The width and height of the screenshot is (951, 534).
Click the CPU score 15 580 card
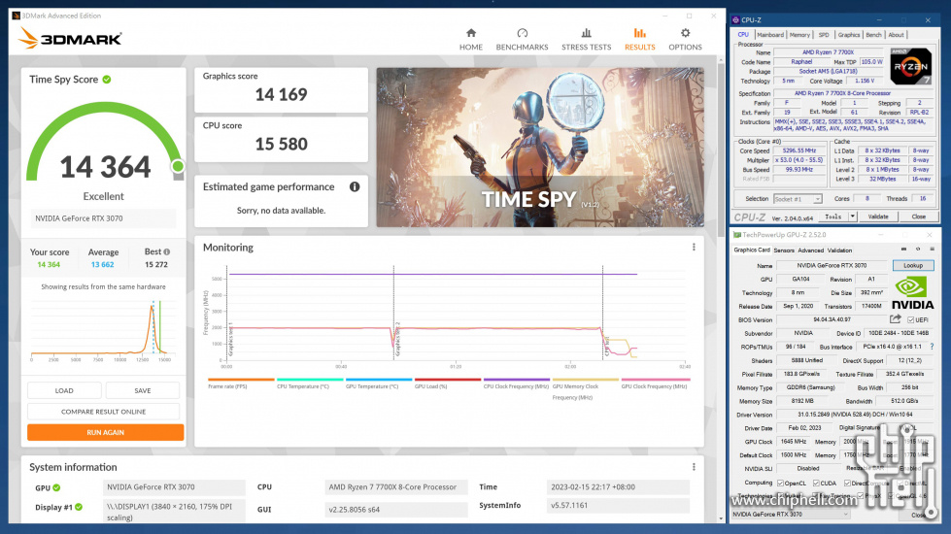281,140
